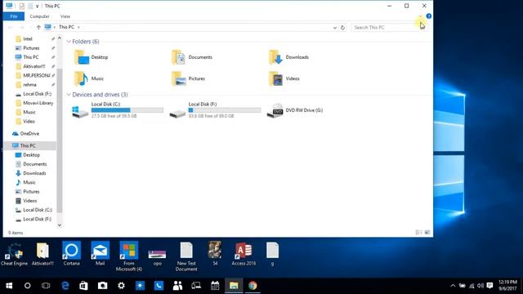Select the opo desktop file
The height and width of the screenshot is (294, 523).
pyautogui.click(x=158, y=257)
